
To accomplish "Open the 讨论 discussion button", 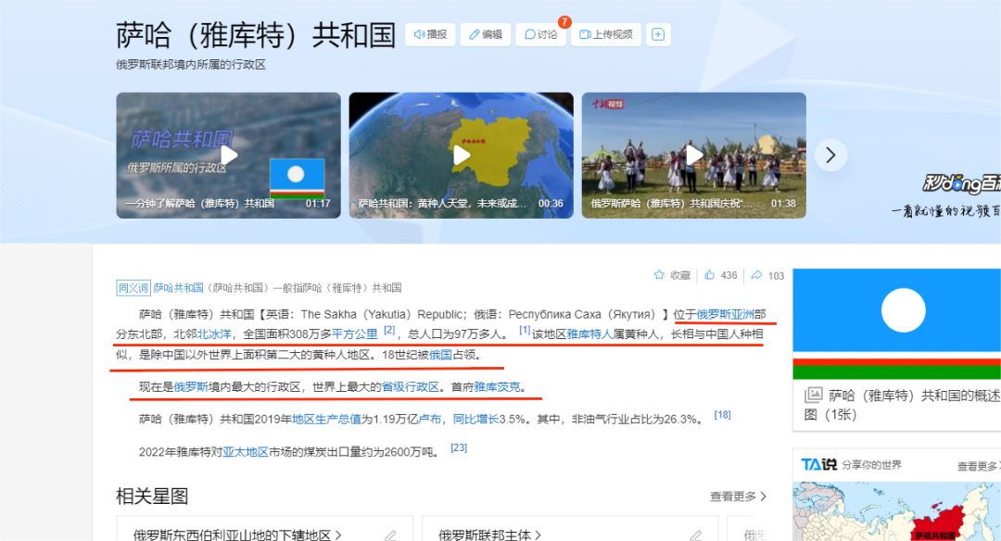I will pyautogui.click(x=540, y=34).
